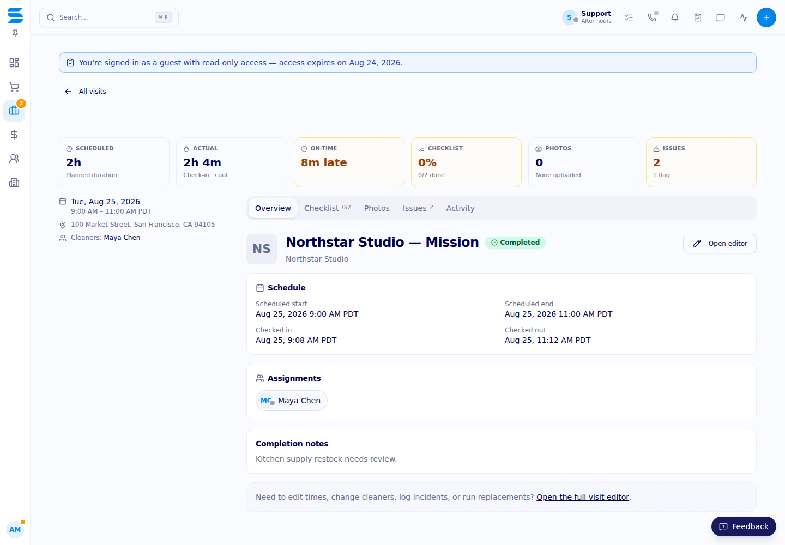Screen dimensions: 785x545
Task: Open the activity pulse icon in header
Action: pyautogui.click(x=744, y=17)
